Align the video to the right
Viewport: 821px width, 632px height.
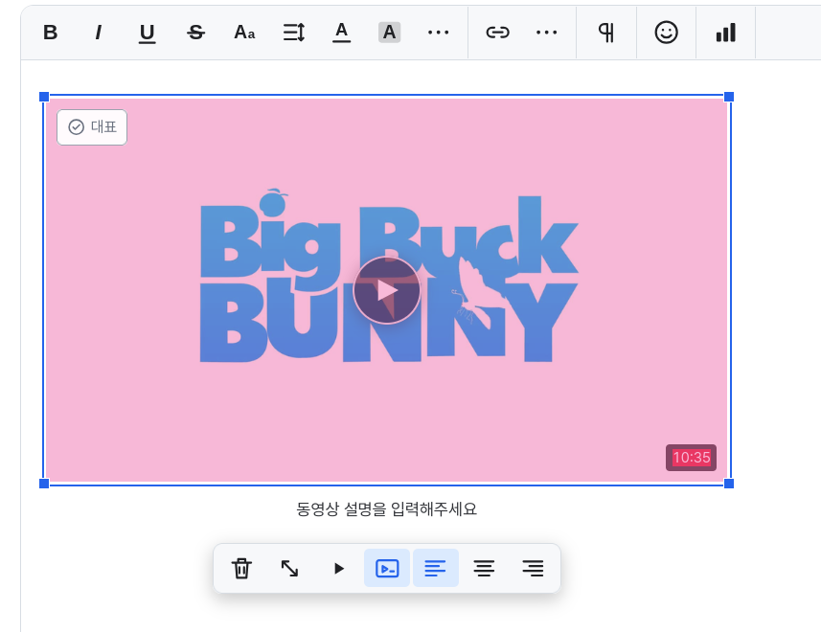coord(533,568)
